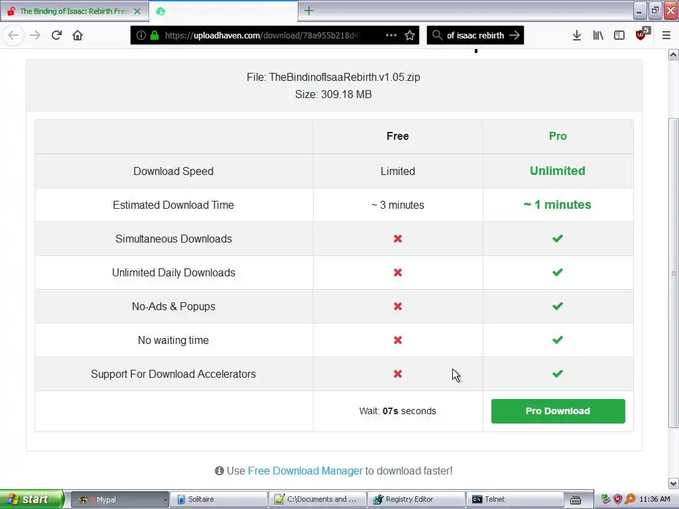The image size is (679, 509).
Task: Click green check for Unlimited Daily Downloads
Action: point(557,272)
